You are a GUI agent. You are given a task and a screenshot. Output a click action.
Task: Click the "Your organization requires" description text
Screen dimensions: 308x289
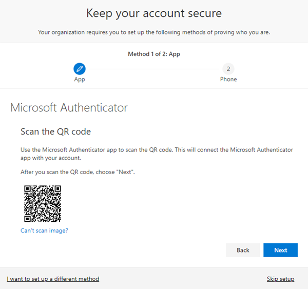click(x=153, y=32)
